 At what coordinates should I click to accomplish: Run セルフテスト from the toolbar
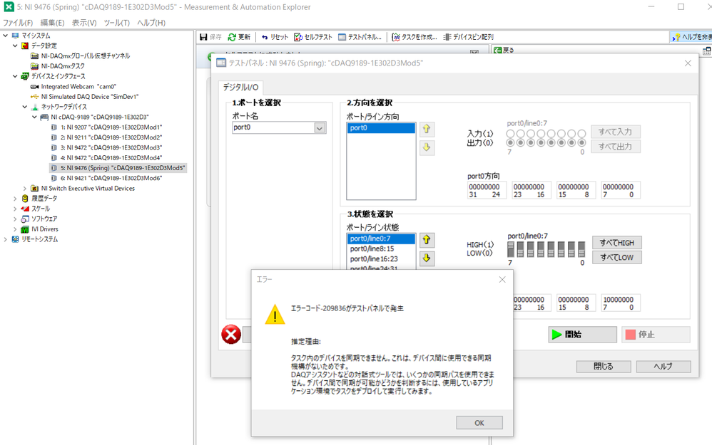(313, 37)
